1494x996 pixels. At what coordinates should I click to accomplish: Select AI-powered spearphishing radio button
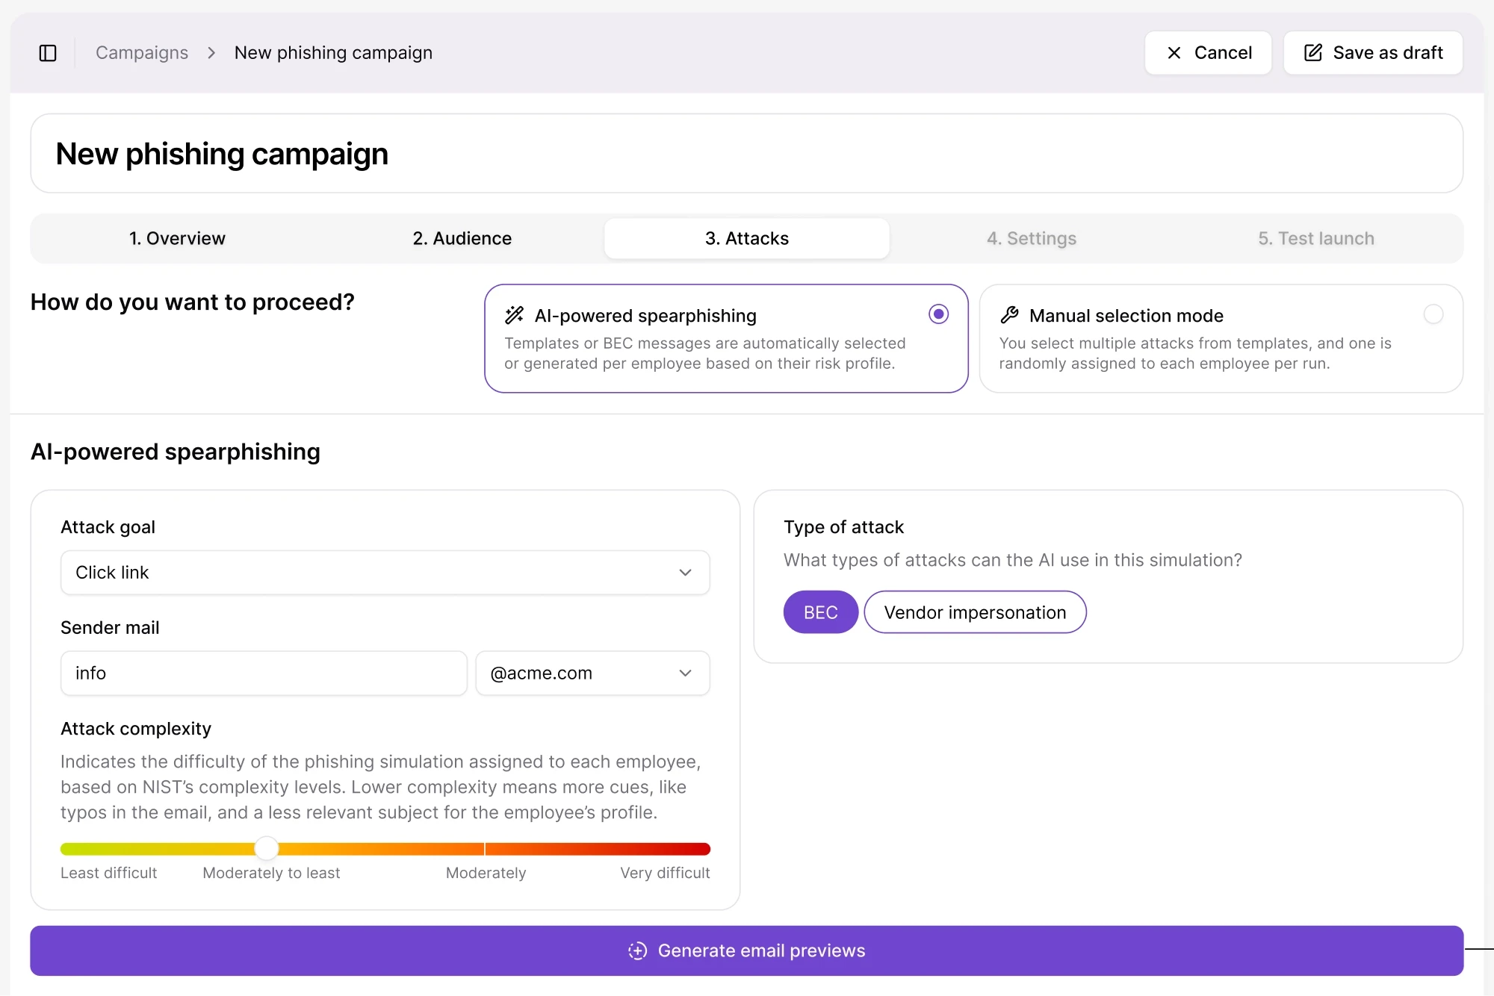click(938, 314)
